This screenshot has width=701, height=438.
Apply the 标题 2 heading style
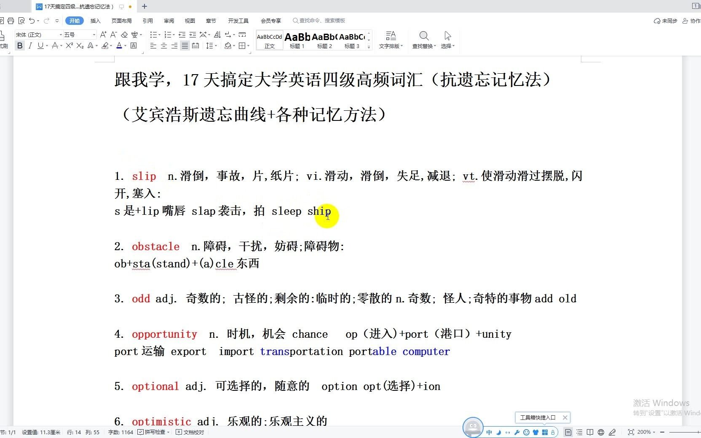pos(324,40)
